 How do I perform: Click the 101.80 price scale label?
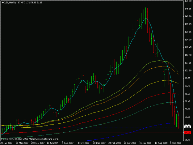(188, 70)
